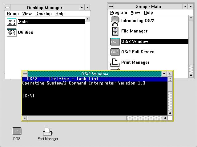Click the Desktop Manager title bar
197x147 pixels.
point(45,8)
